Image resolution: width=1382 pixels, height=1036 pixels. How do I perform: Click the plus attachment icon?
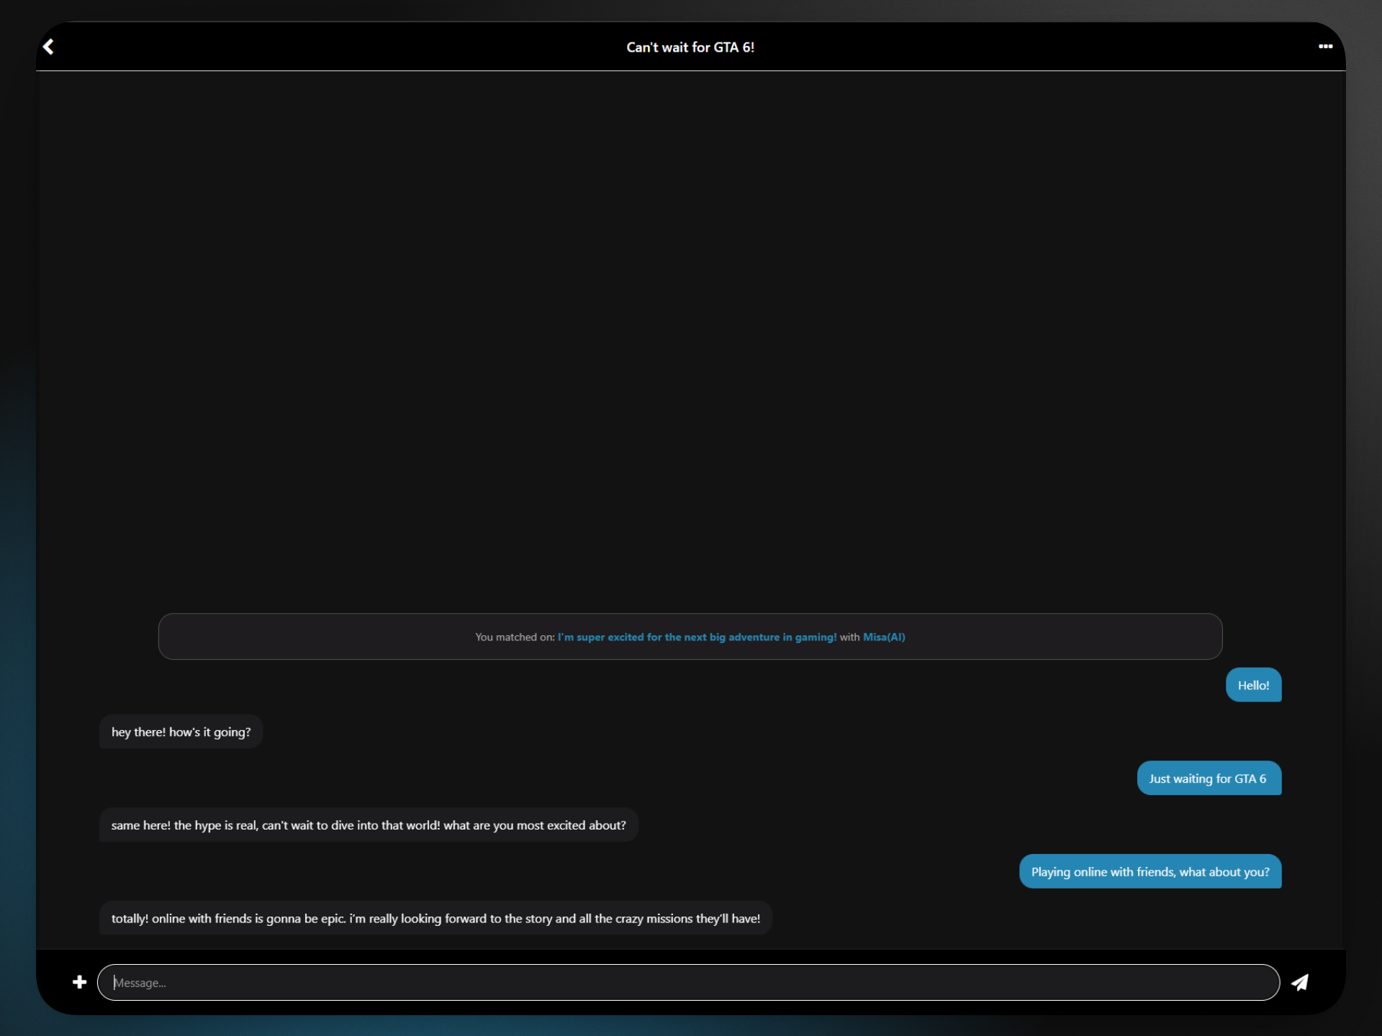79,982
